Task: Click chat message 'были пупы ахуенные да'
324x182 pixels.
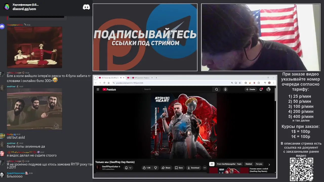Action: [26, 146]
